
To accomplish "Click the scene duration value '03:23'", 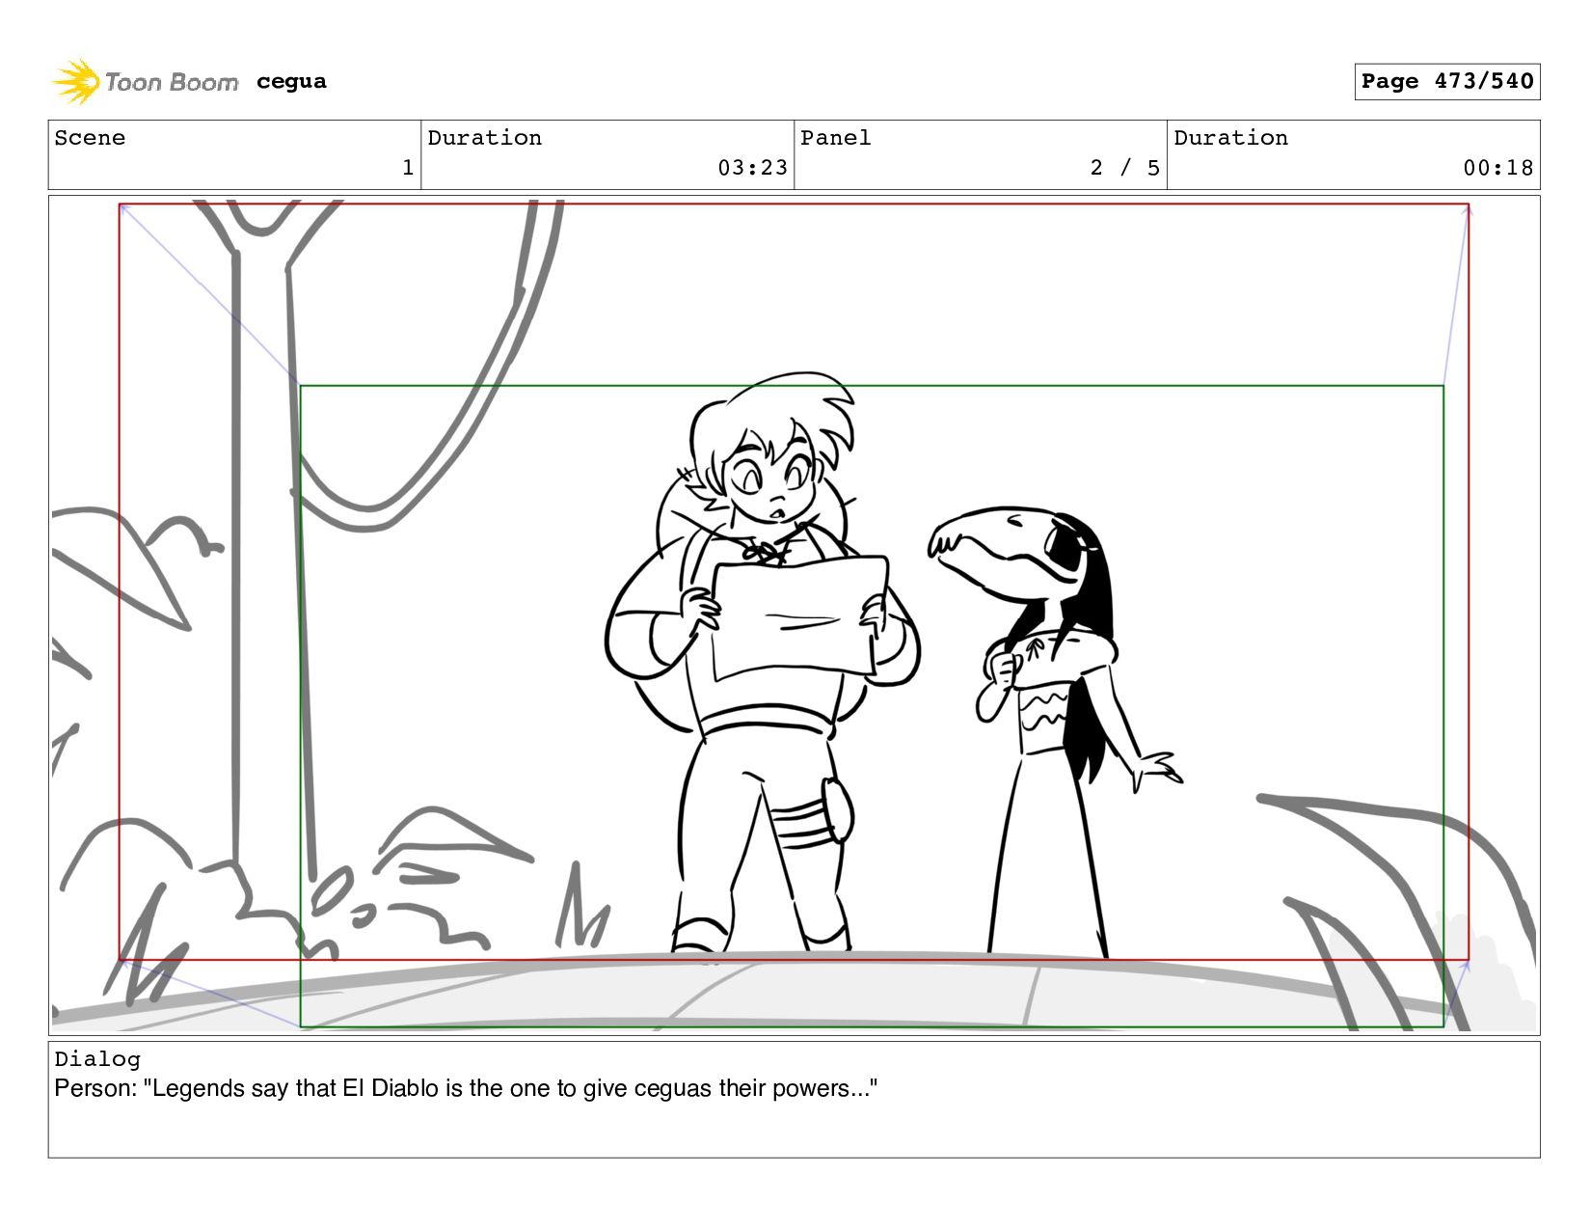I will click(x=752, y=168).
